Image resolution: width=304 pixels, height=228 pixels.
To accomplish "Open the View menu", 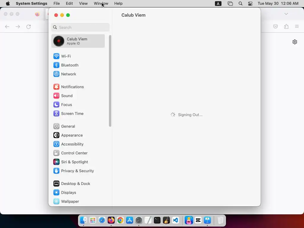I will click(x=83, y=4).
